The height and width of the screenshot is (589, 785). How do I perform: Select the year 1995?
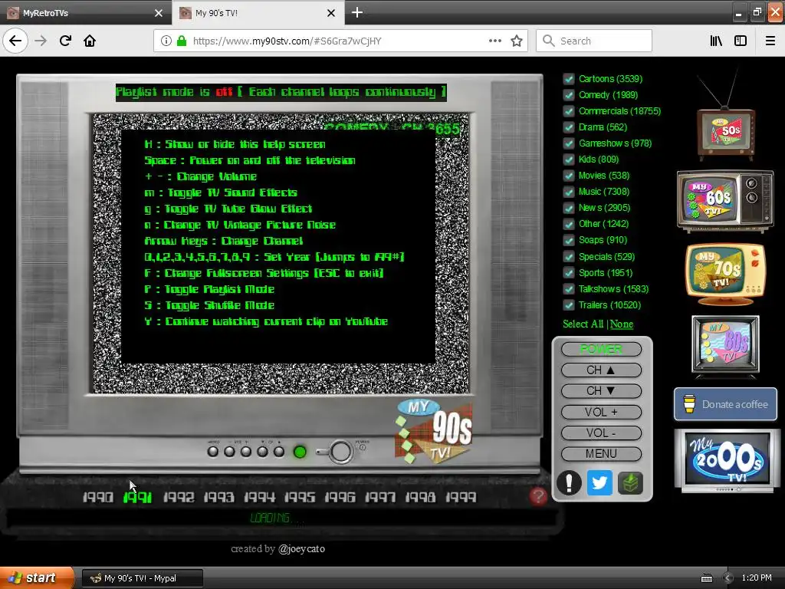[x=300, y=497]
